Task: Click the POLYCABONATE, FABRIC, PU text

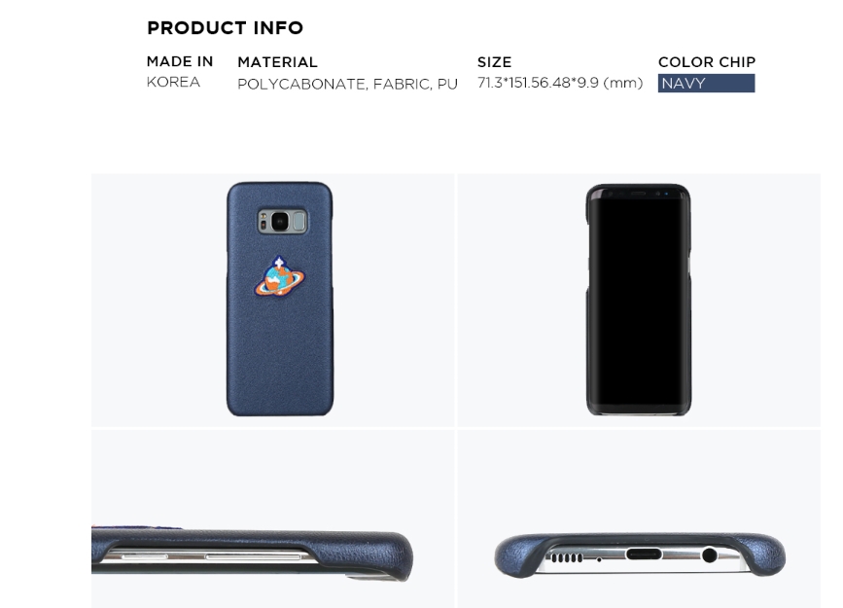Action: coord(347,84)
